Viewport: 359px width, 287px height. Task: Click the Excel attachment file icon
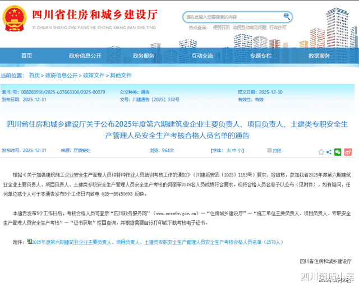(29, 241)
